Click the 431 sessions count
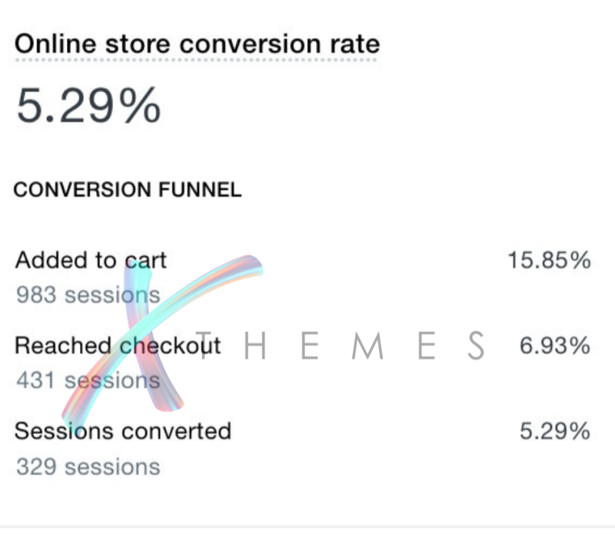 click(x=88, y=380)
